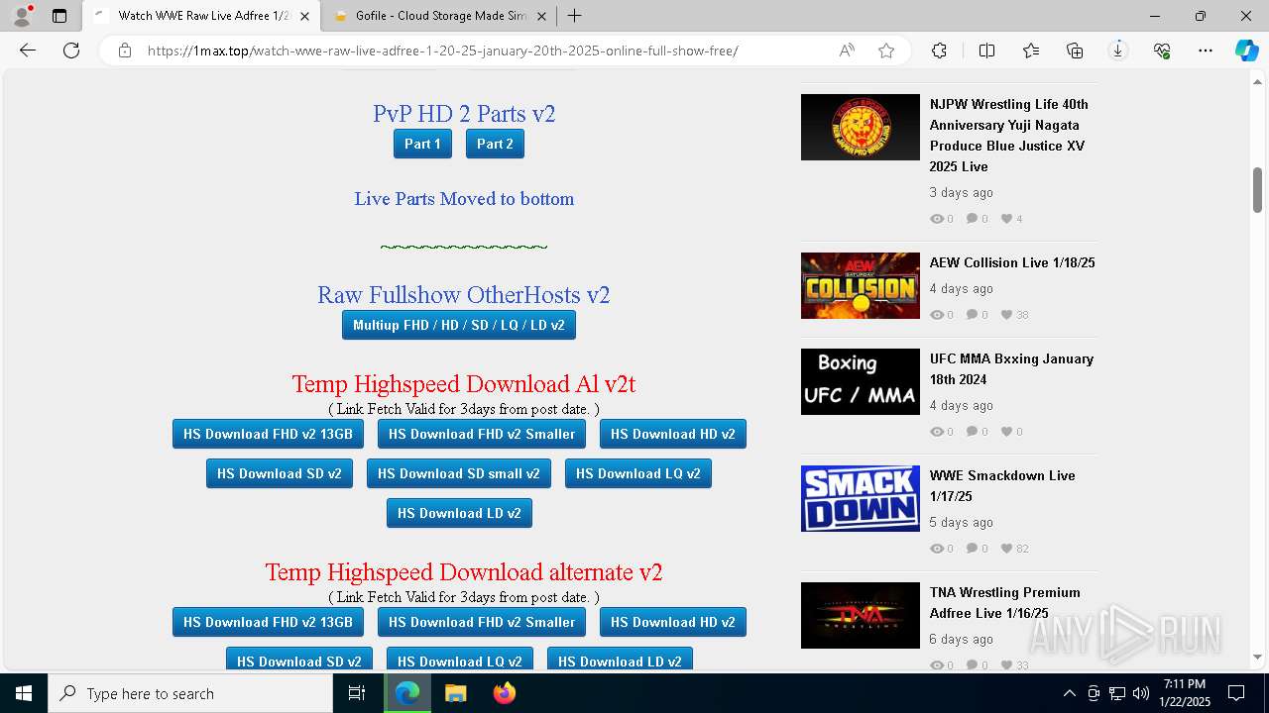Add page to favorites star icon
Image resolution: width=1269 pixels, height=713 pixels.
886,51
